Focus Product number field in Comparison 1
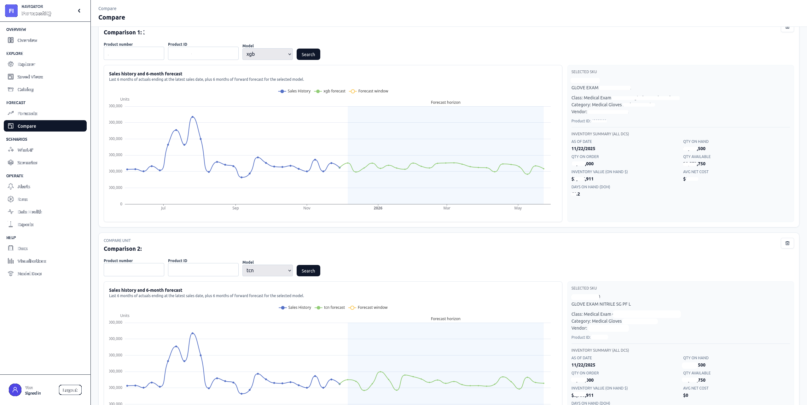The image size is (807, 405). 134,53
